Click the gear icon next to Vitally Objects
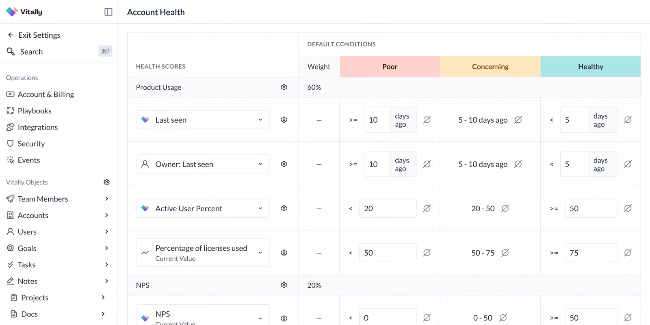Image resolution: width=650 pixels, height=325 pixels. 106,182
